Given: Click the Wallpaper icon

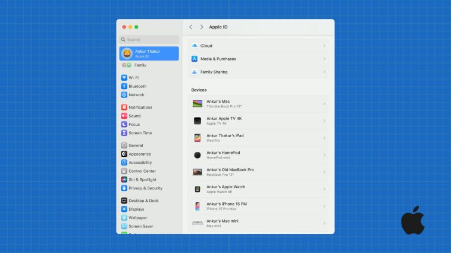Looking at the screenshot, I should tap(124, 218).
